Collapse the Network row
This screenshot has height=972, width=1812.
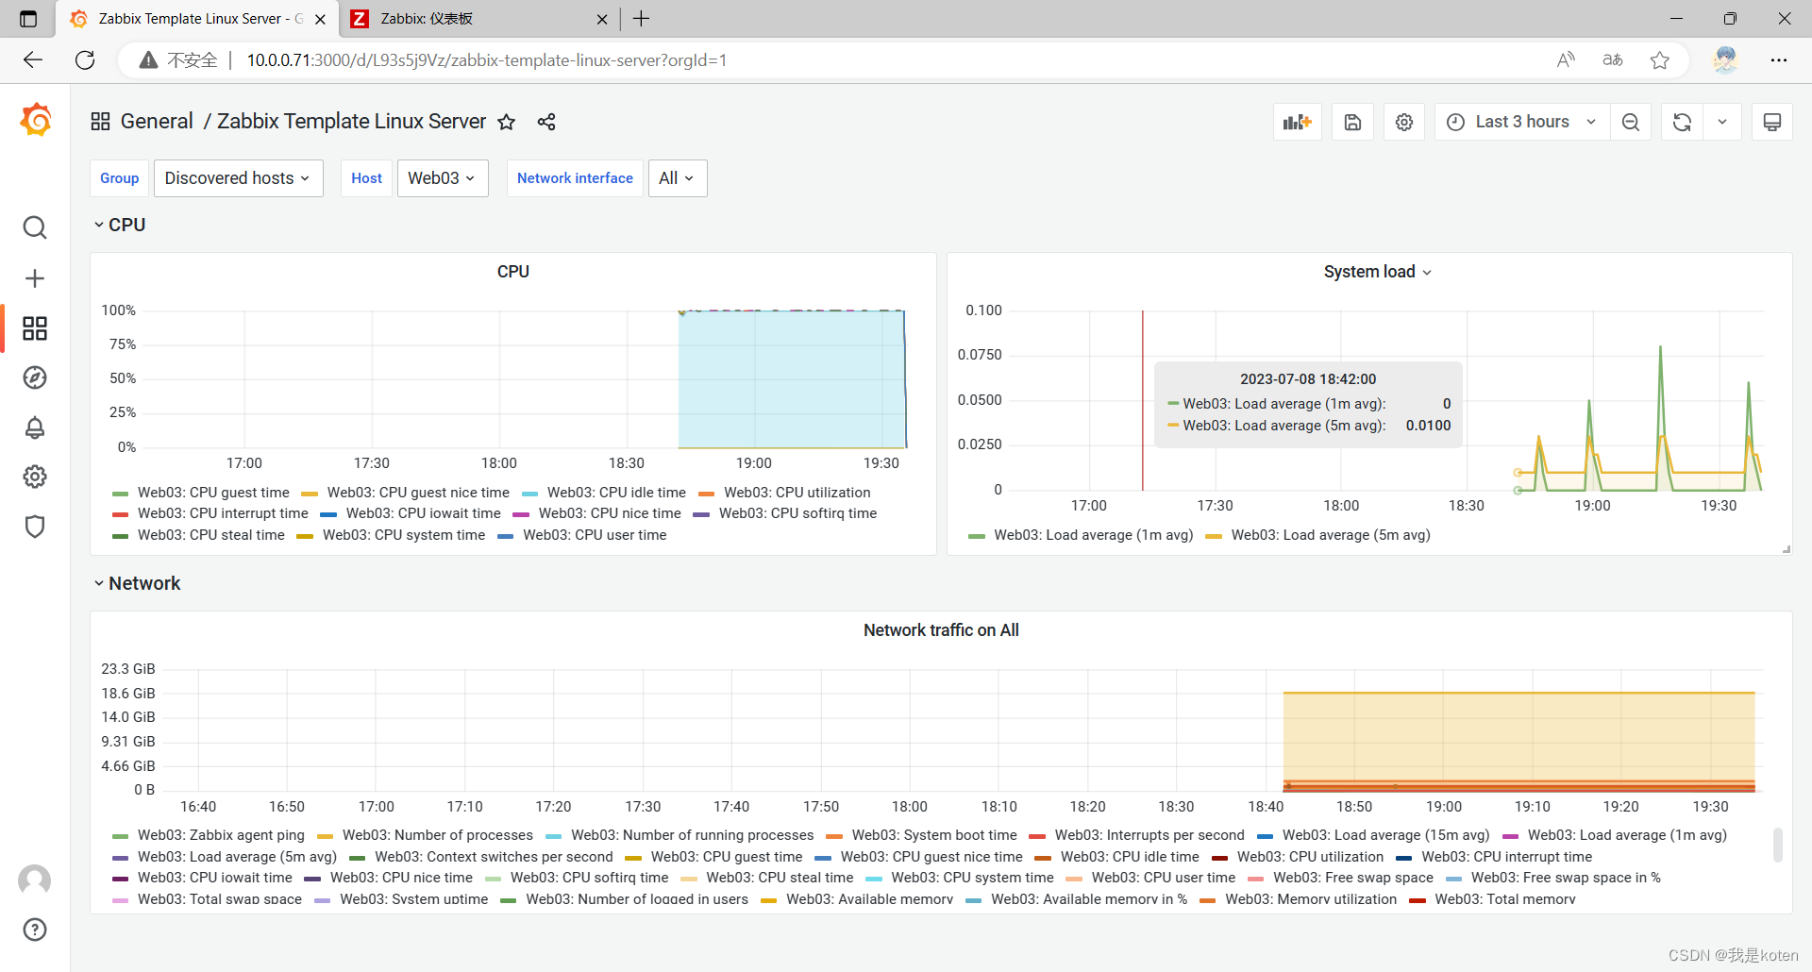pos(137,583)
